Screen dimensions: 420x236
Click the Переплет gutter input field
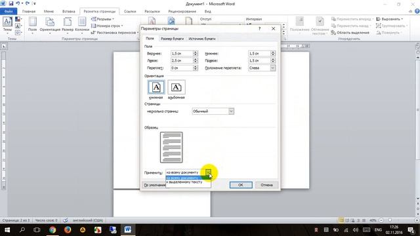[x=182, y=68]
